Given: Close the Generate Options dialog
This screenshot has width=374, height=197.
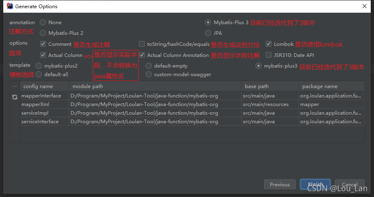Looking at the screenshot, I should pos(364,6).
